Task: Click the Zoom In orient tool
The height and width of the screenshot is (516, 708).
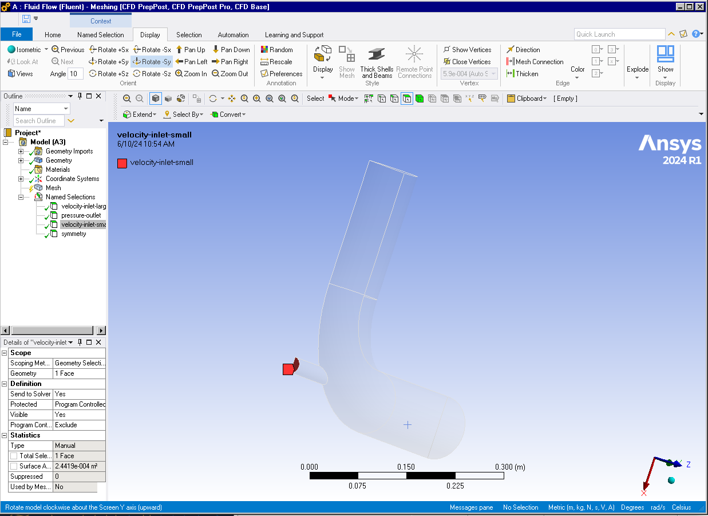Action: click(x=179, y=74)
